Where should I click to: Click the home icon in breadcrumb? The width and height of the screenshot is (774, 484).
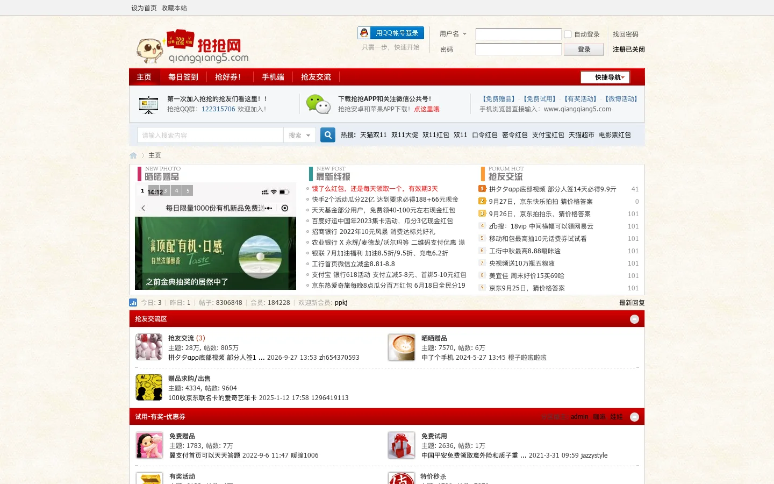[133, 155]
